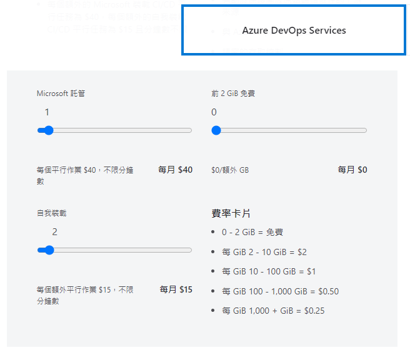Click the 費率卡片 heading
This screenshot has width=410, height=358.
point(231,213)
